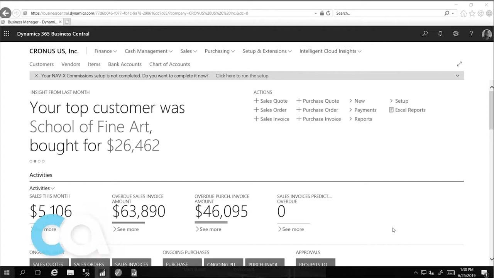Open the app launcher waffle icon
494x278 pixels.
[x=7, y=34]
